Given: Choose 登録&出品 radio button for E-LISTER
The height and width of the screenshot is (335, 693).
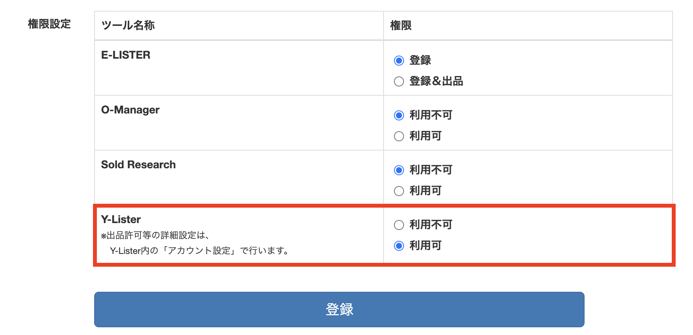Looking at the screenshot, I should (399, 81).
